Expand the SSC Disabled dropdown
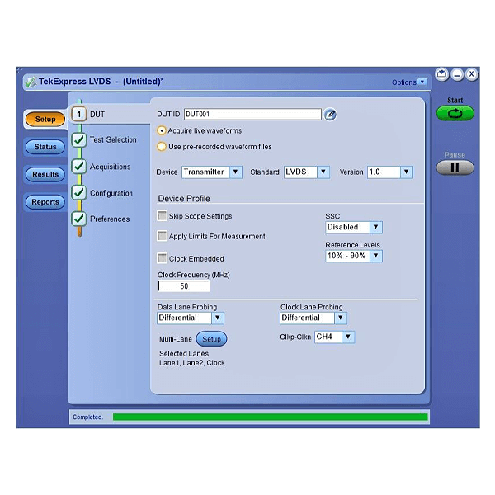495x495 pixels. [353, 227]
